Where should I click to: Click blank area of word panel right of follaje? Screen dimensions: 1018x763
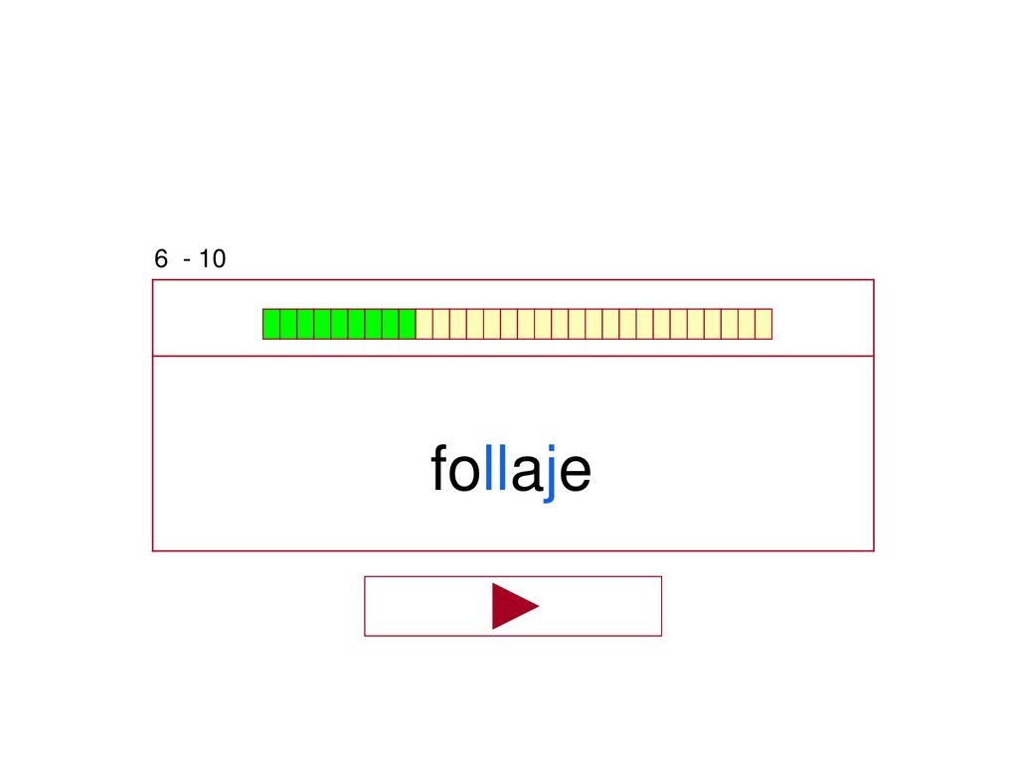point(733,454)
